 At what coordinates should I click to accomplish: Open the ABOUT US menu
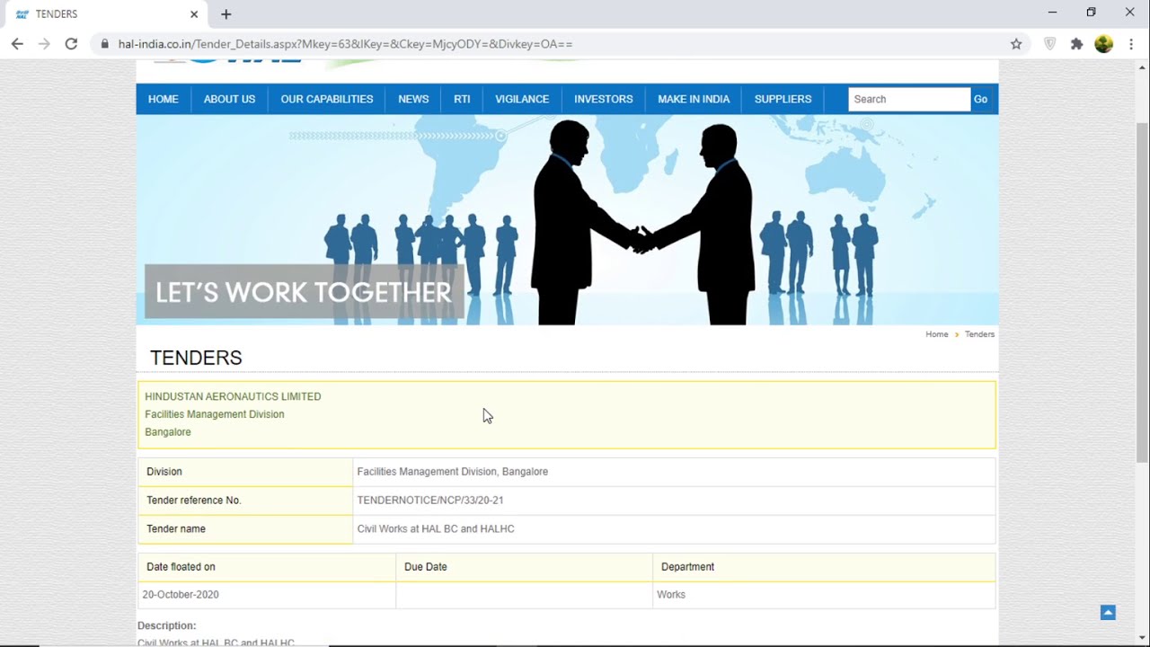229,99
